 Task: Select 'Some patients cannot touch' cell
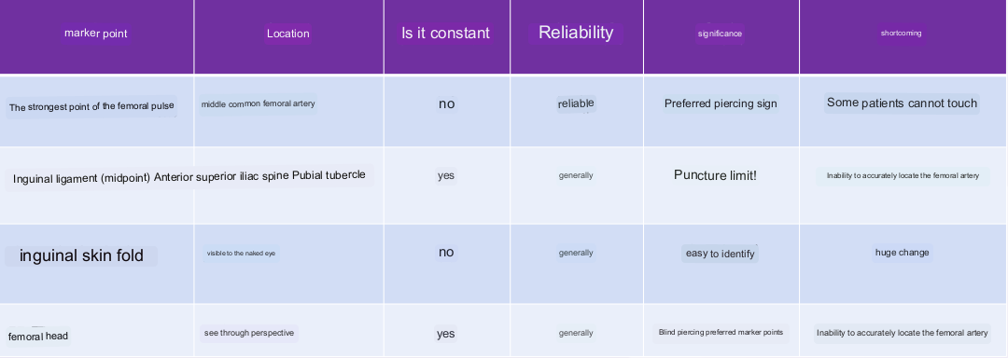(x=902, y=103)
